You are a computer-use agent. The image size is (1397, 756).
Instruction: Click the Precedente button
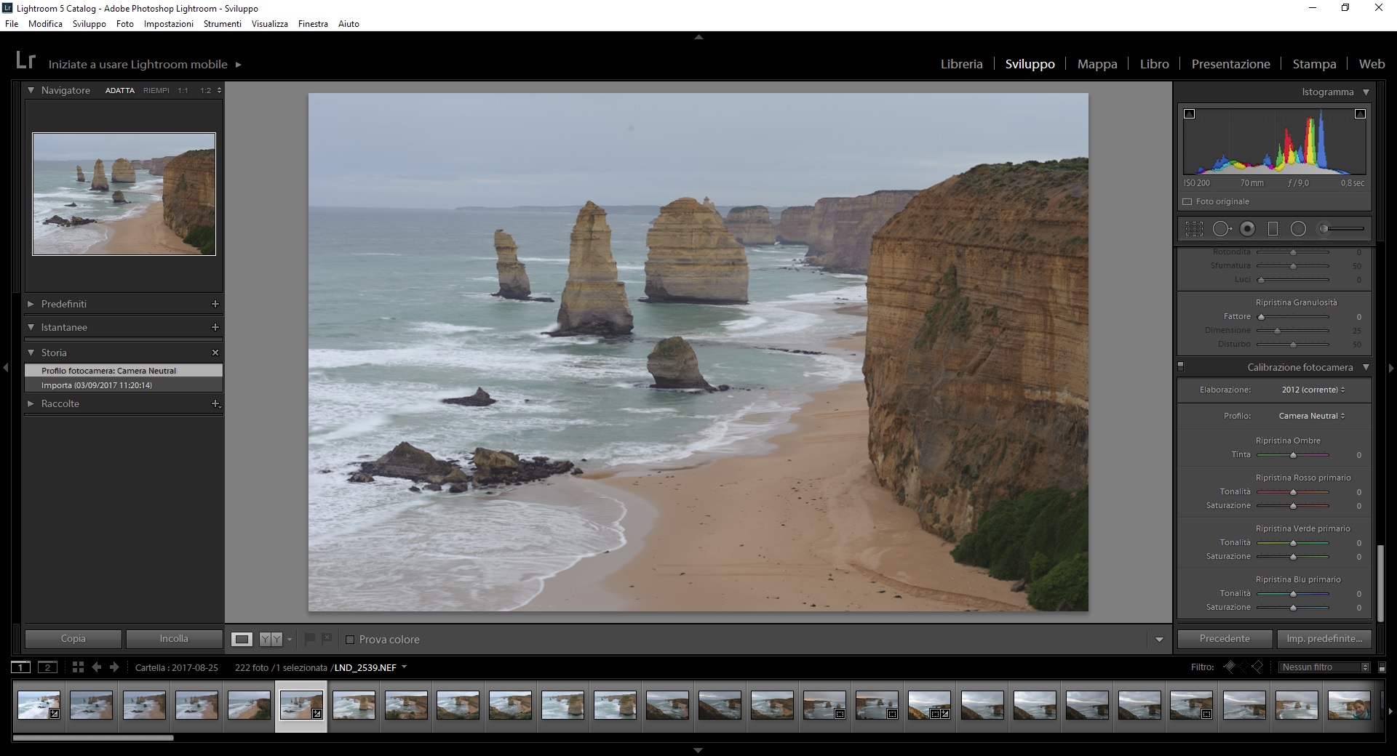(x=1225, y=639)
